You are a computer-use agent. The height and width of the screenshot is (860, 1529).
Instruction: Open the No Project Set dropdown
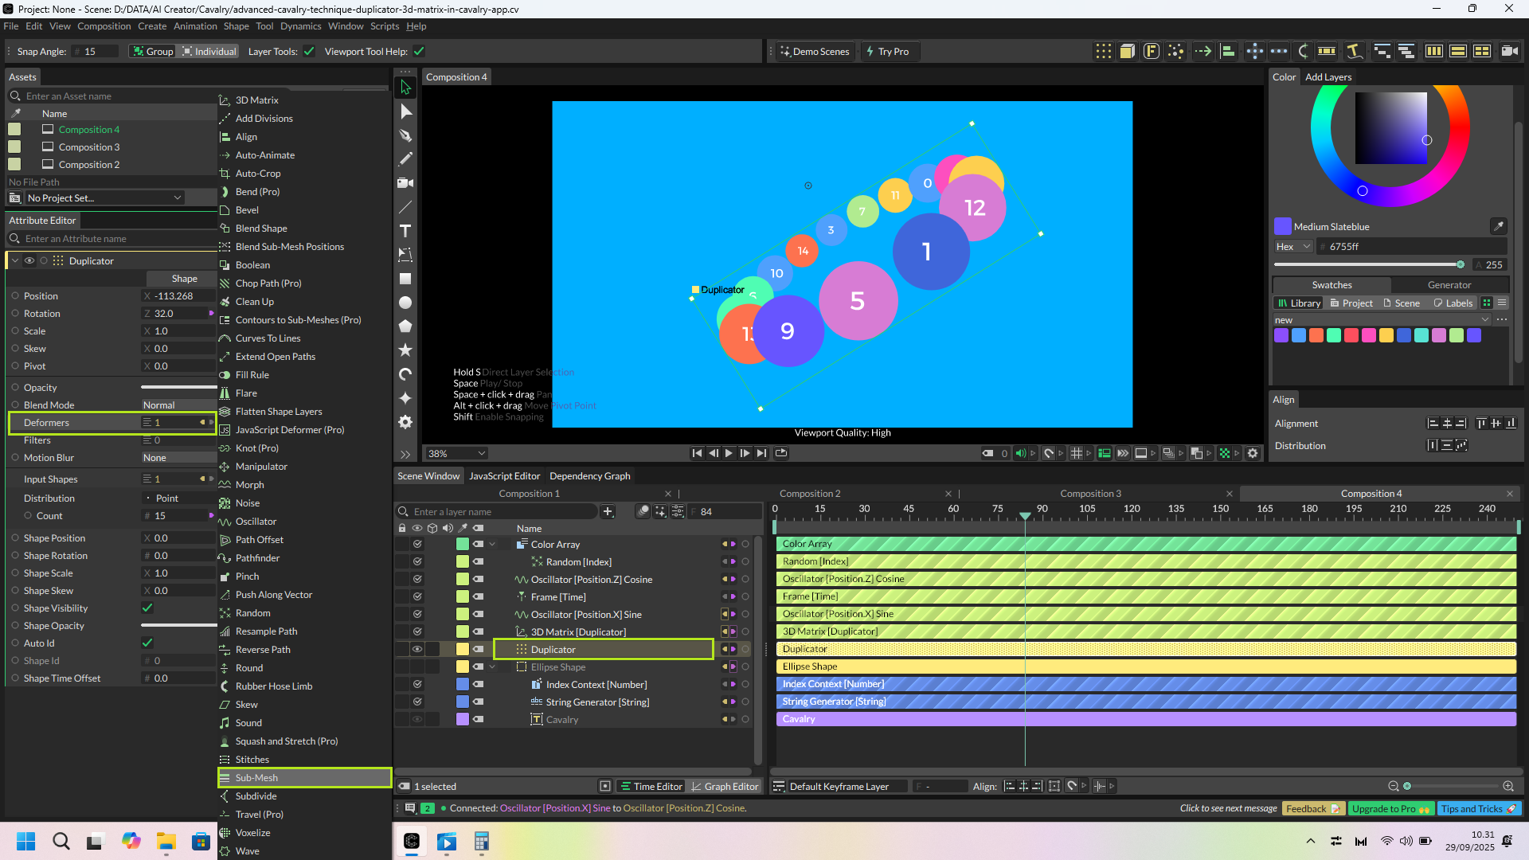[104, 197]
